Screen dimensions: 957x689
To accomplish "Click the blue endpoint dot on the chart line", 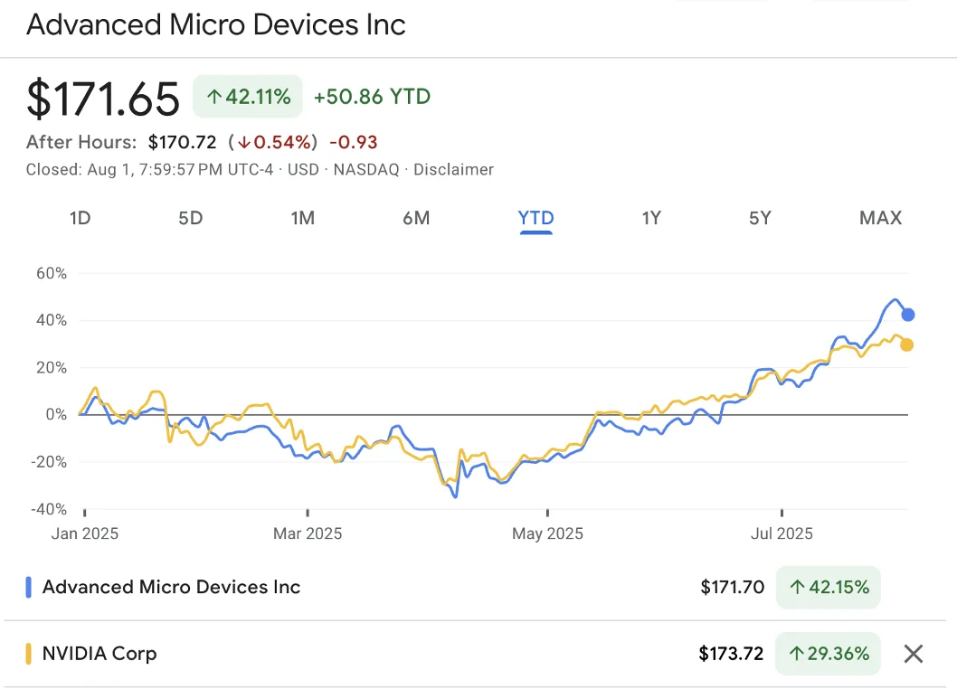I will [x=906, y=314].
